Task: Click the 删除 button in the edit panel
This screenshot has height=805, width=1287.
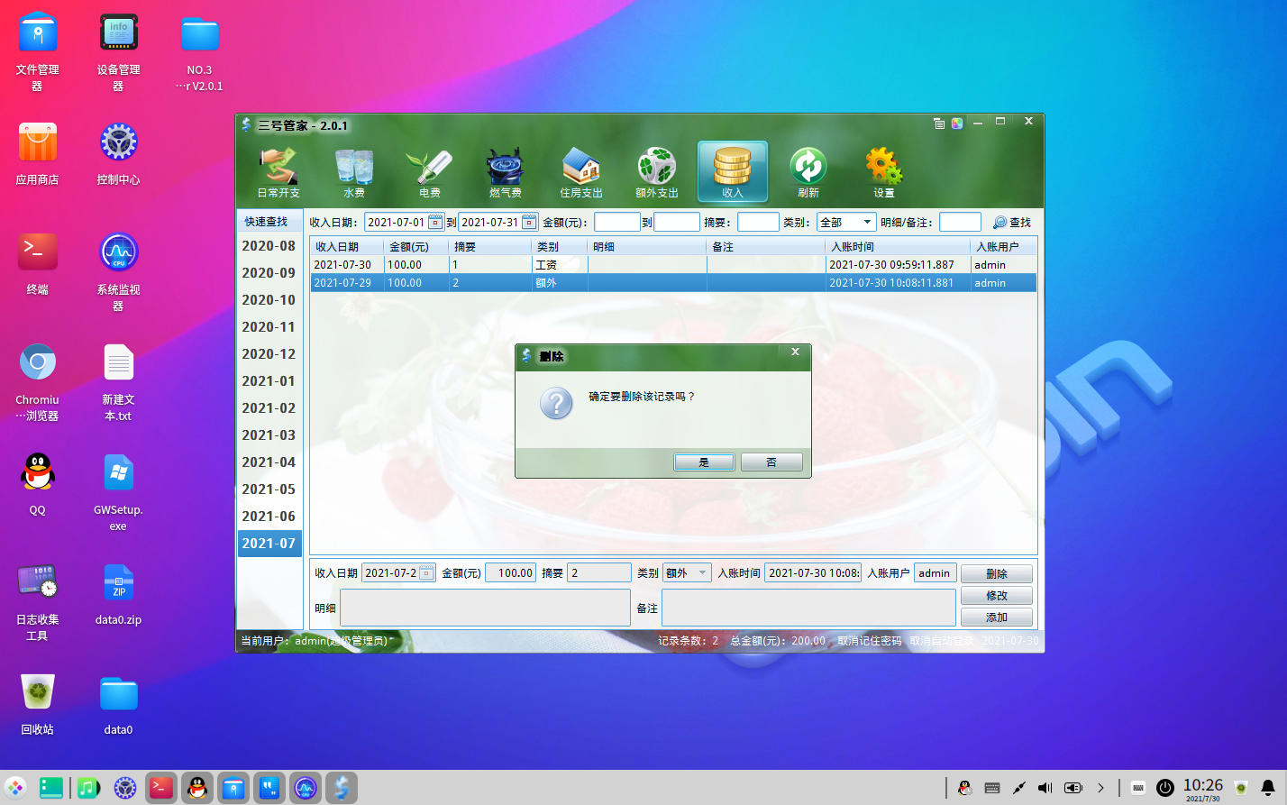Action: pyautogui.click(x=997, y=573)
